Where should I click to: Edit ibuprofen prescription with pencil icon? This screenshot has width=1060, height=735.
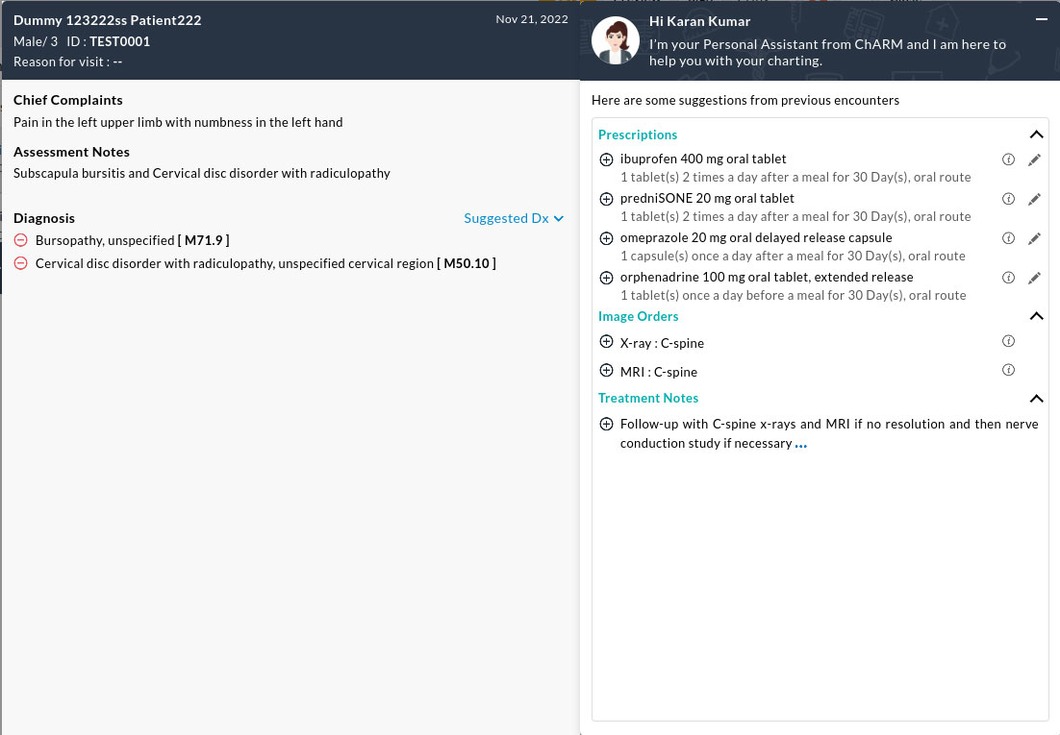point(1034,159)
